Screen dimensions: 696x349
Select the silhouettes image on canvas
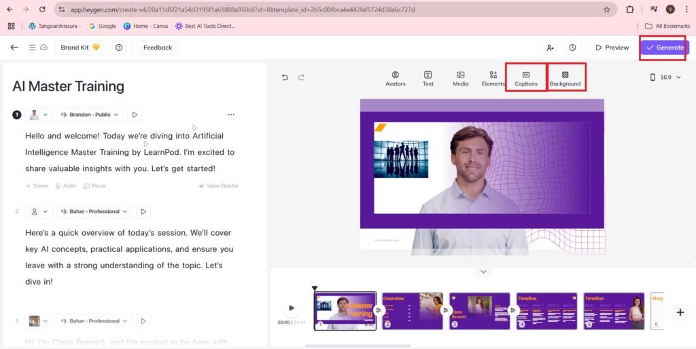[401, 159]
